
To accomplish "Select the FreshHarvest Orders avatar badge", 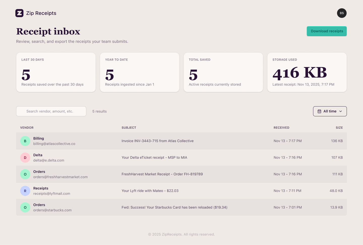I will point(25,174).
